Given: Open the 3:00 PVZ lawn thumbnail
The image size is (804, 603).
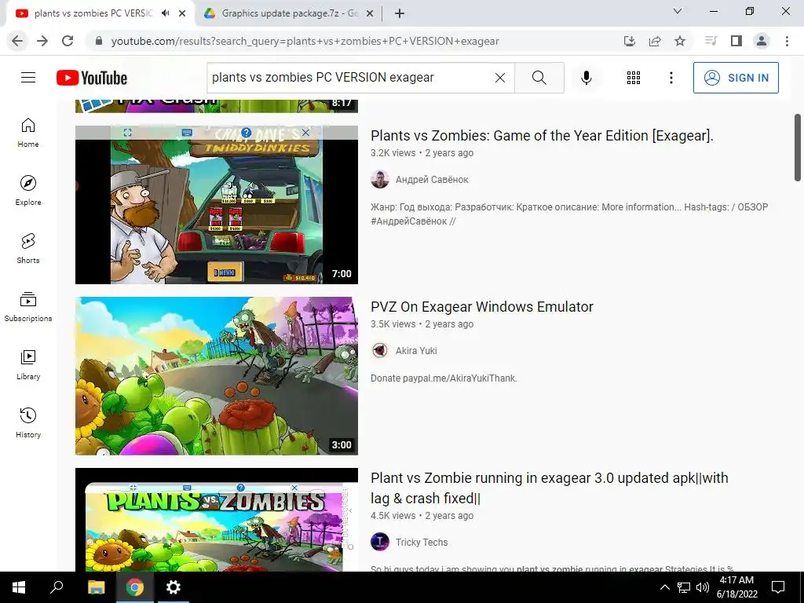Looking at the screenshot, I should click(x=217, y=376).
